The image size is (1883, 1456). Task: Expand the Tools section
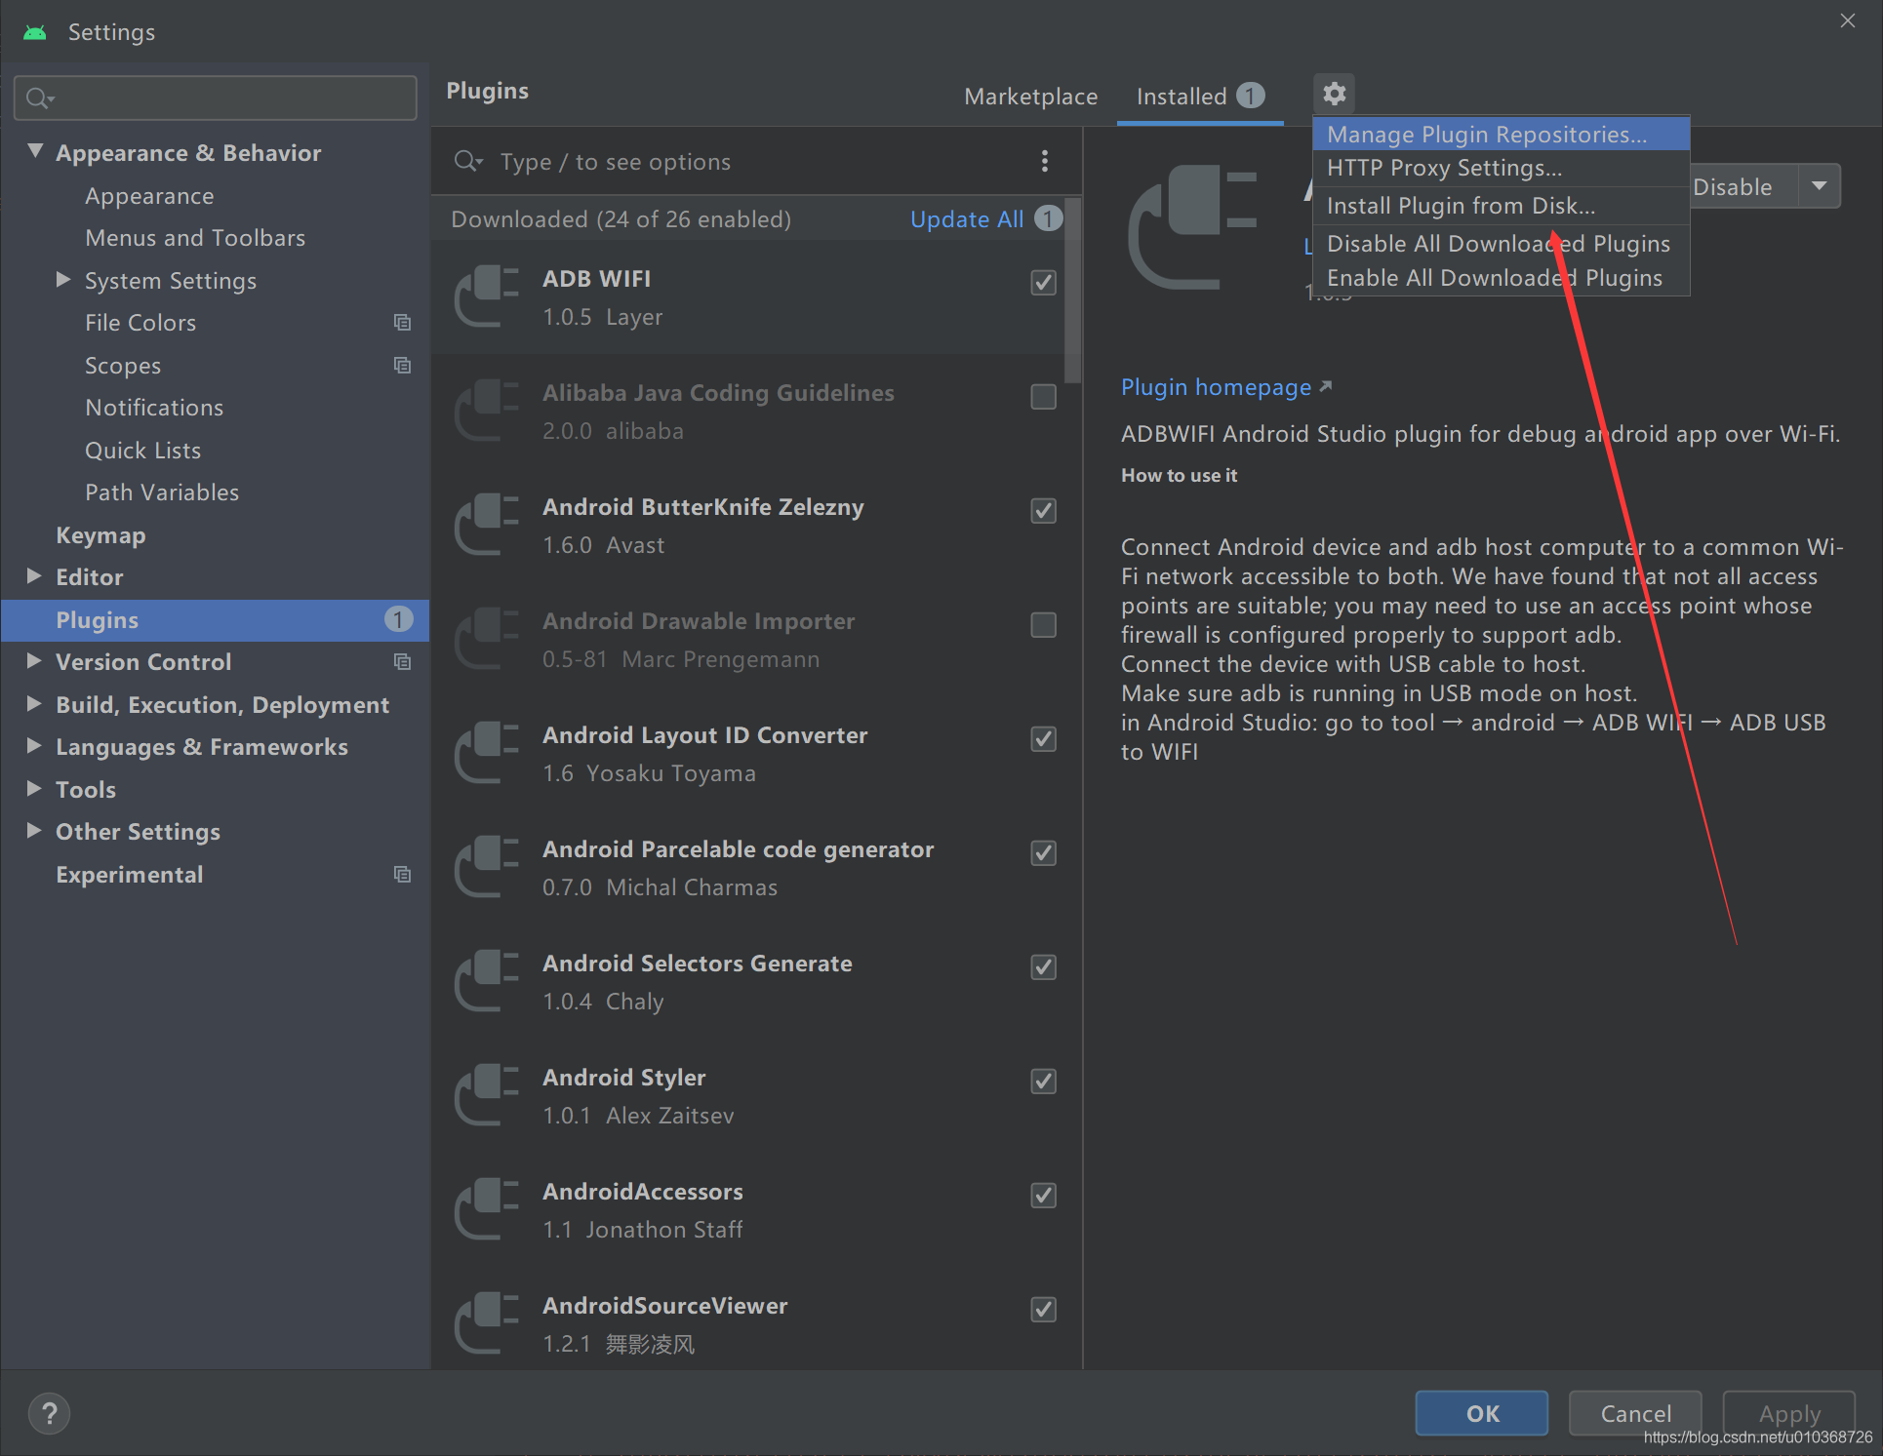coord(34,789)
